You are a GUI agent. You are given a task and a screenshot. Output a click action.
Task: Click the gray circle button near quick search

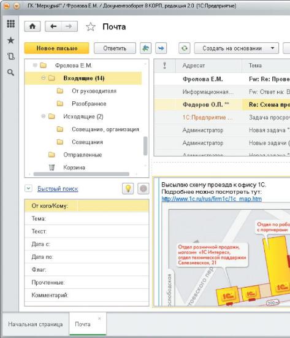pyautogui.click(x=143, y=188)
